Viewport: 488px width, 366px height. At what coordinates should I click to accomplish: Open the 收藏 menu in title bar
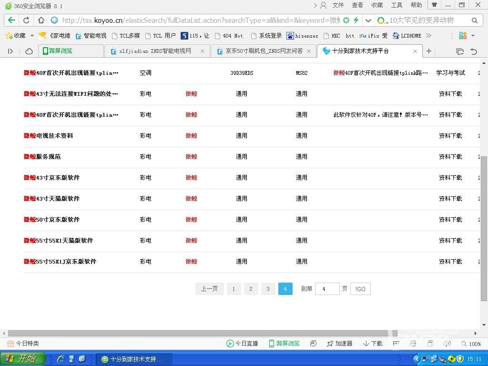(377, 5)
